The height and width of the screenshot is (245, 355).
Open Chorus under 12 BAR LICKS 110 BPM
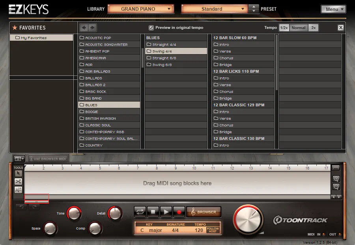point(243,91)
